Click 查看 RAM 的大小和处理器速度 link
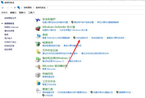This screenshot has width=145, height=98. [56, 38]
